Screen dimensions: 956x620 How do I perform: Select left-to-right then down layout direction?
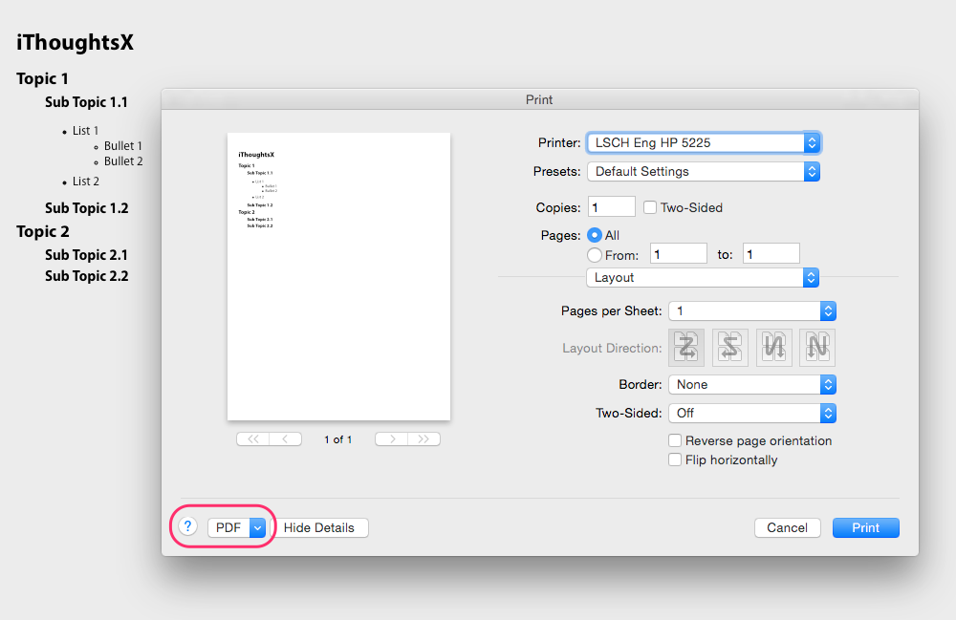686,348
